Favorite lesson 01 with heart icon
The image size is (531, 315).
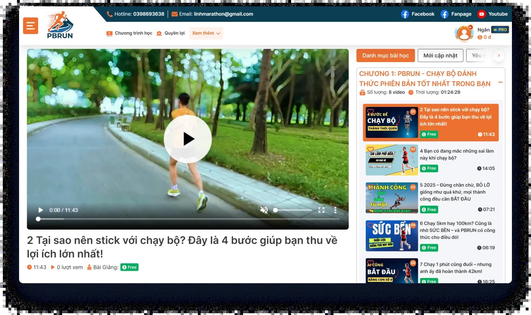pos(371,111)
